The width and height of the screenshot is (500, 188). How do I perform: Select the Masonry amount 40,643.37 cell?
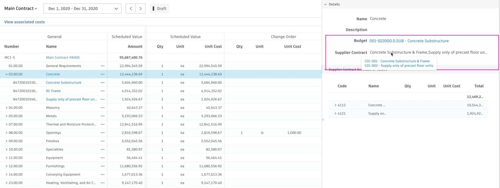pos(134,108)
